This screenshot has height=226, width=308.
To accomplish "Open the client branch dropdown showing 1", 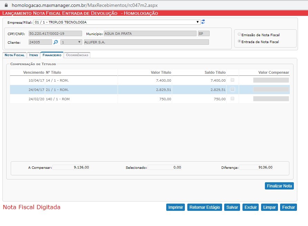I will [71, 42].
